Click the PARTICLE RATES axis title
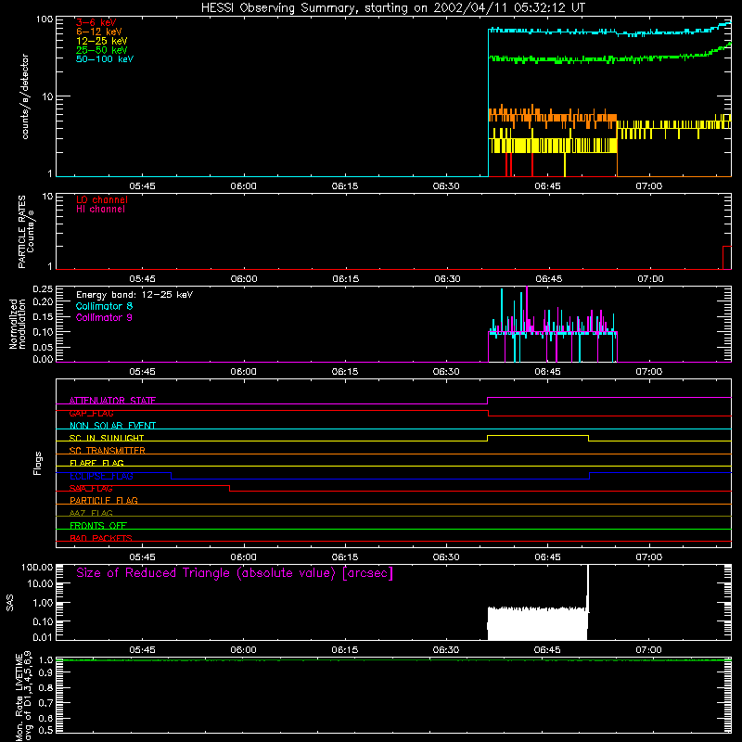Screen dimensions: 742x742 (x=21, y=232)
